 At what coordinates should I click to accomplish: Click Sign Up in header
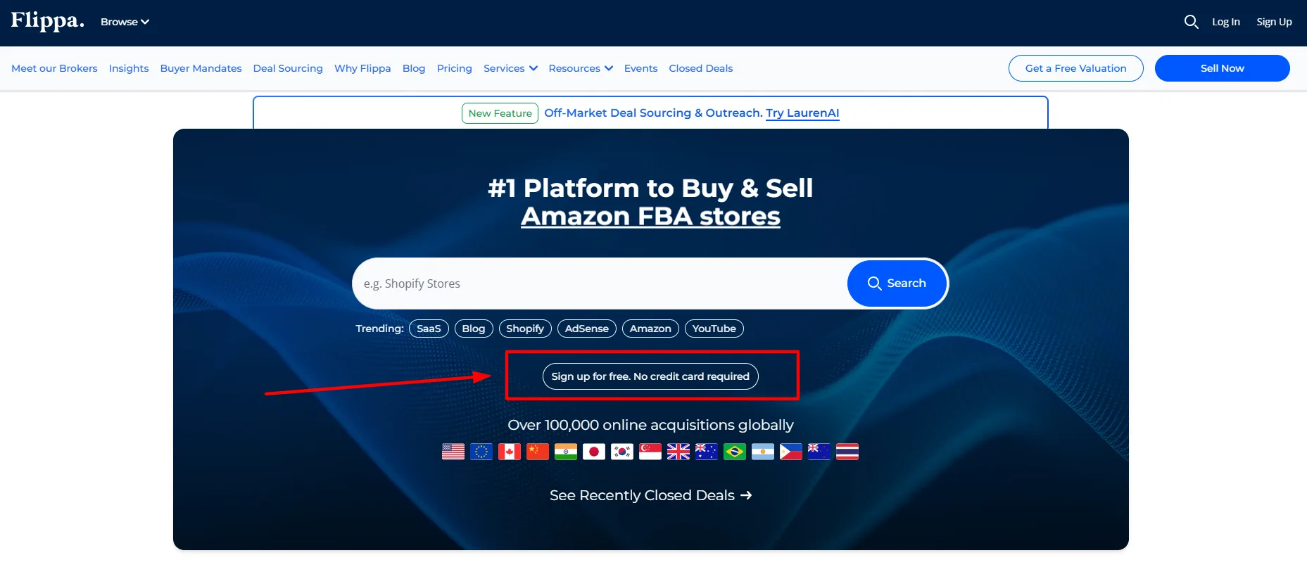(x=1274, y=22)
